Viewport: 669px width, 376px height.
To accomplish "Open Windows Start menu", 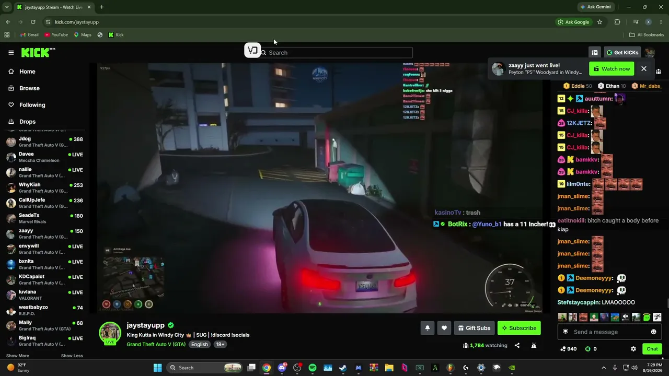I will coord(157,368).
